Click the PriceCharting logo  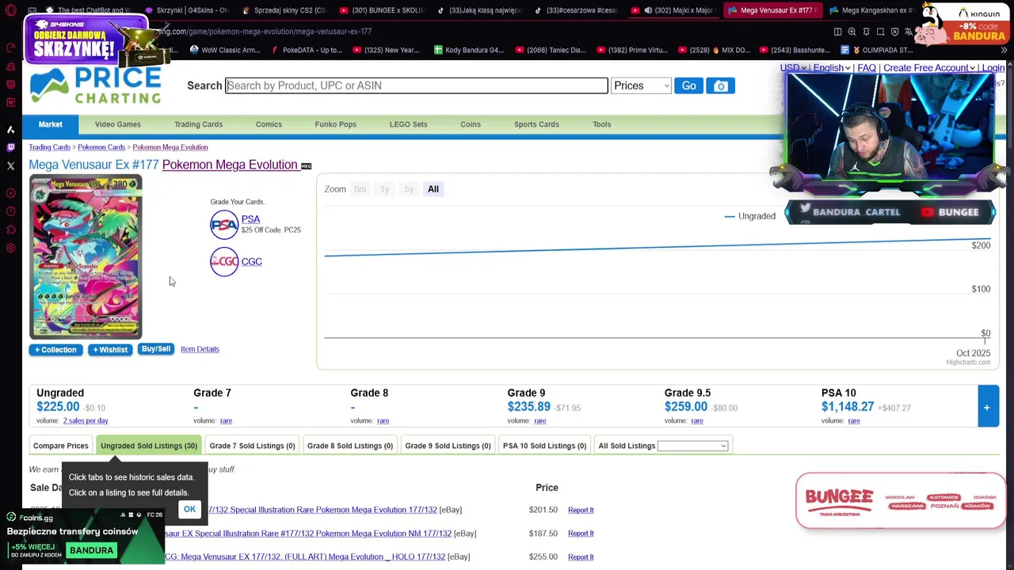(96, 85)
